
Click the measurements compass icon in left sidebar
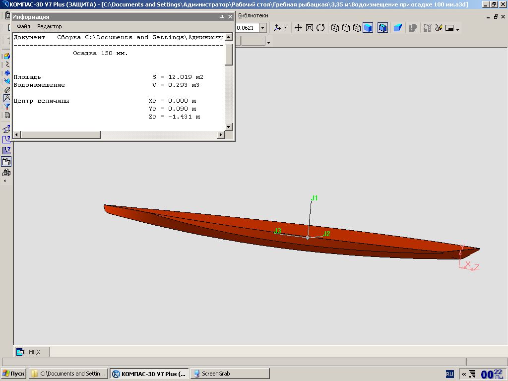6,98
